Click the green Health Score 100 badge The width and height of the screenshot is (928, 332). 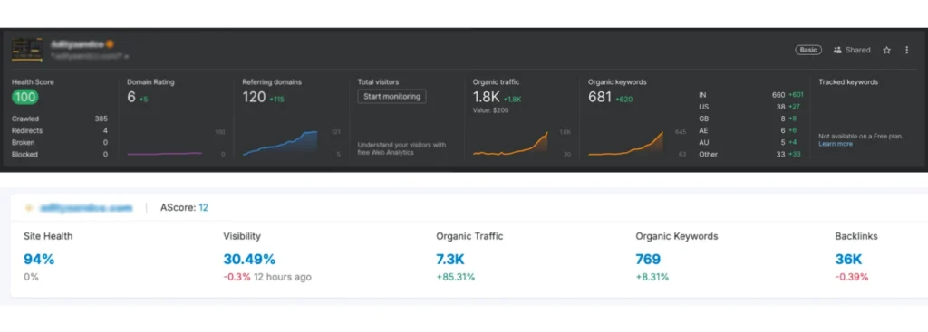click(x=24, y=97)
